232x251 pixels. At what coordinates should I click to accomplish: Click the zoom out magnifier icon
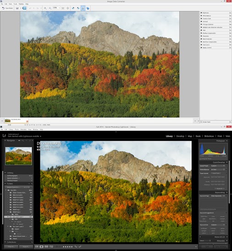[50, 8]
